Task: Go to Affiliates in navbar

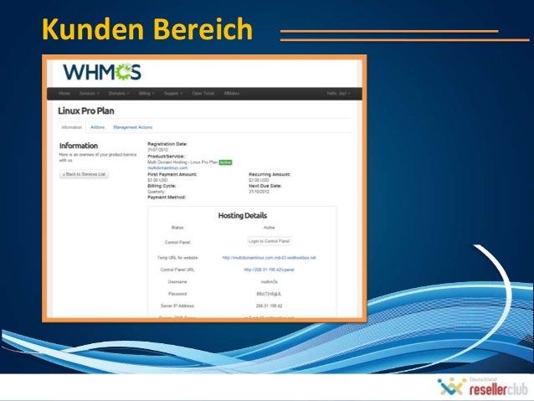Action: coord(232,94)
